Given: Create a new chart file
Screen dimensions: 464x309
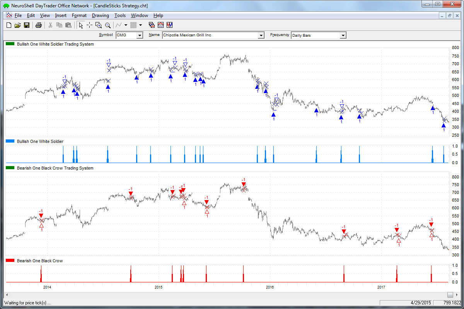Looking at the screenshot, I should point(9,25).
